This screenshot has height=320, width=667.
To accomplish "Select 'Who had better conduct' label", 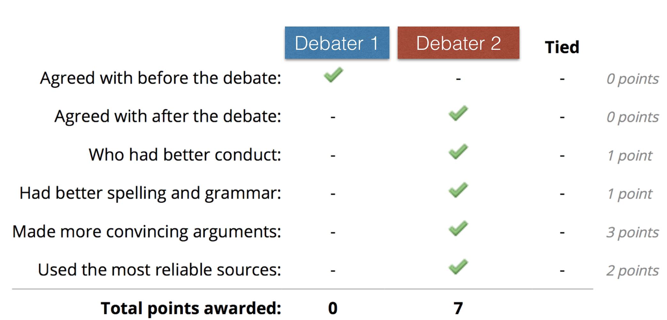I will 185,155.
